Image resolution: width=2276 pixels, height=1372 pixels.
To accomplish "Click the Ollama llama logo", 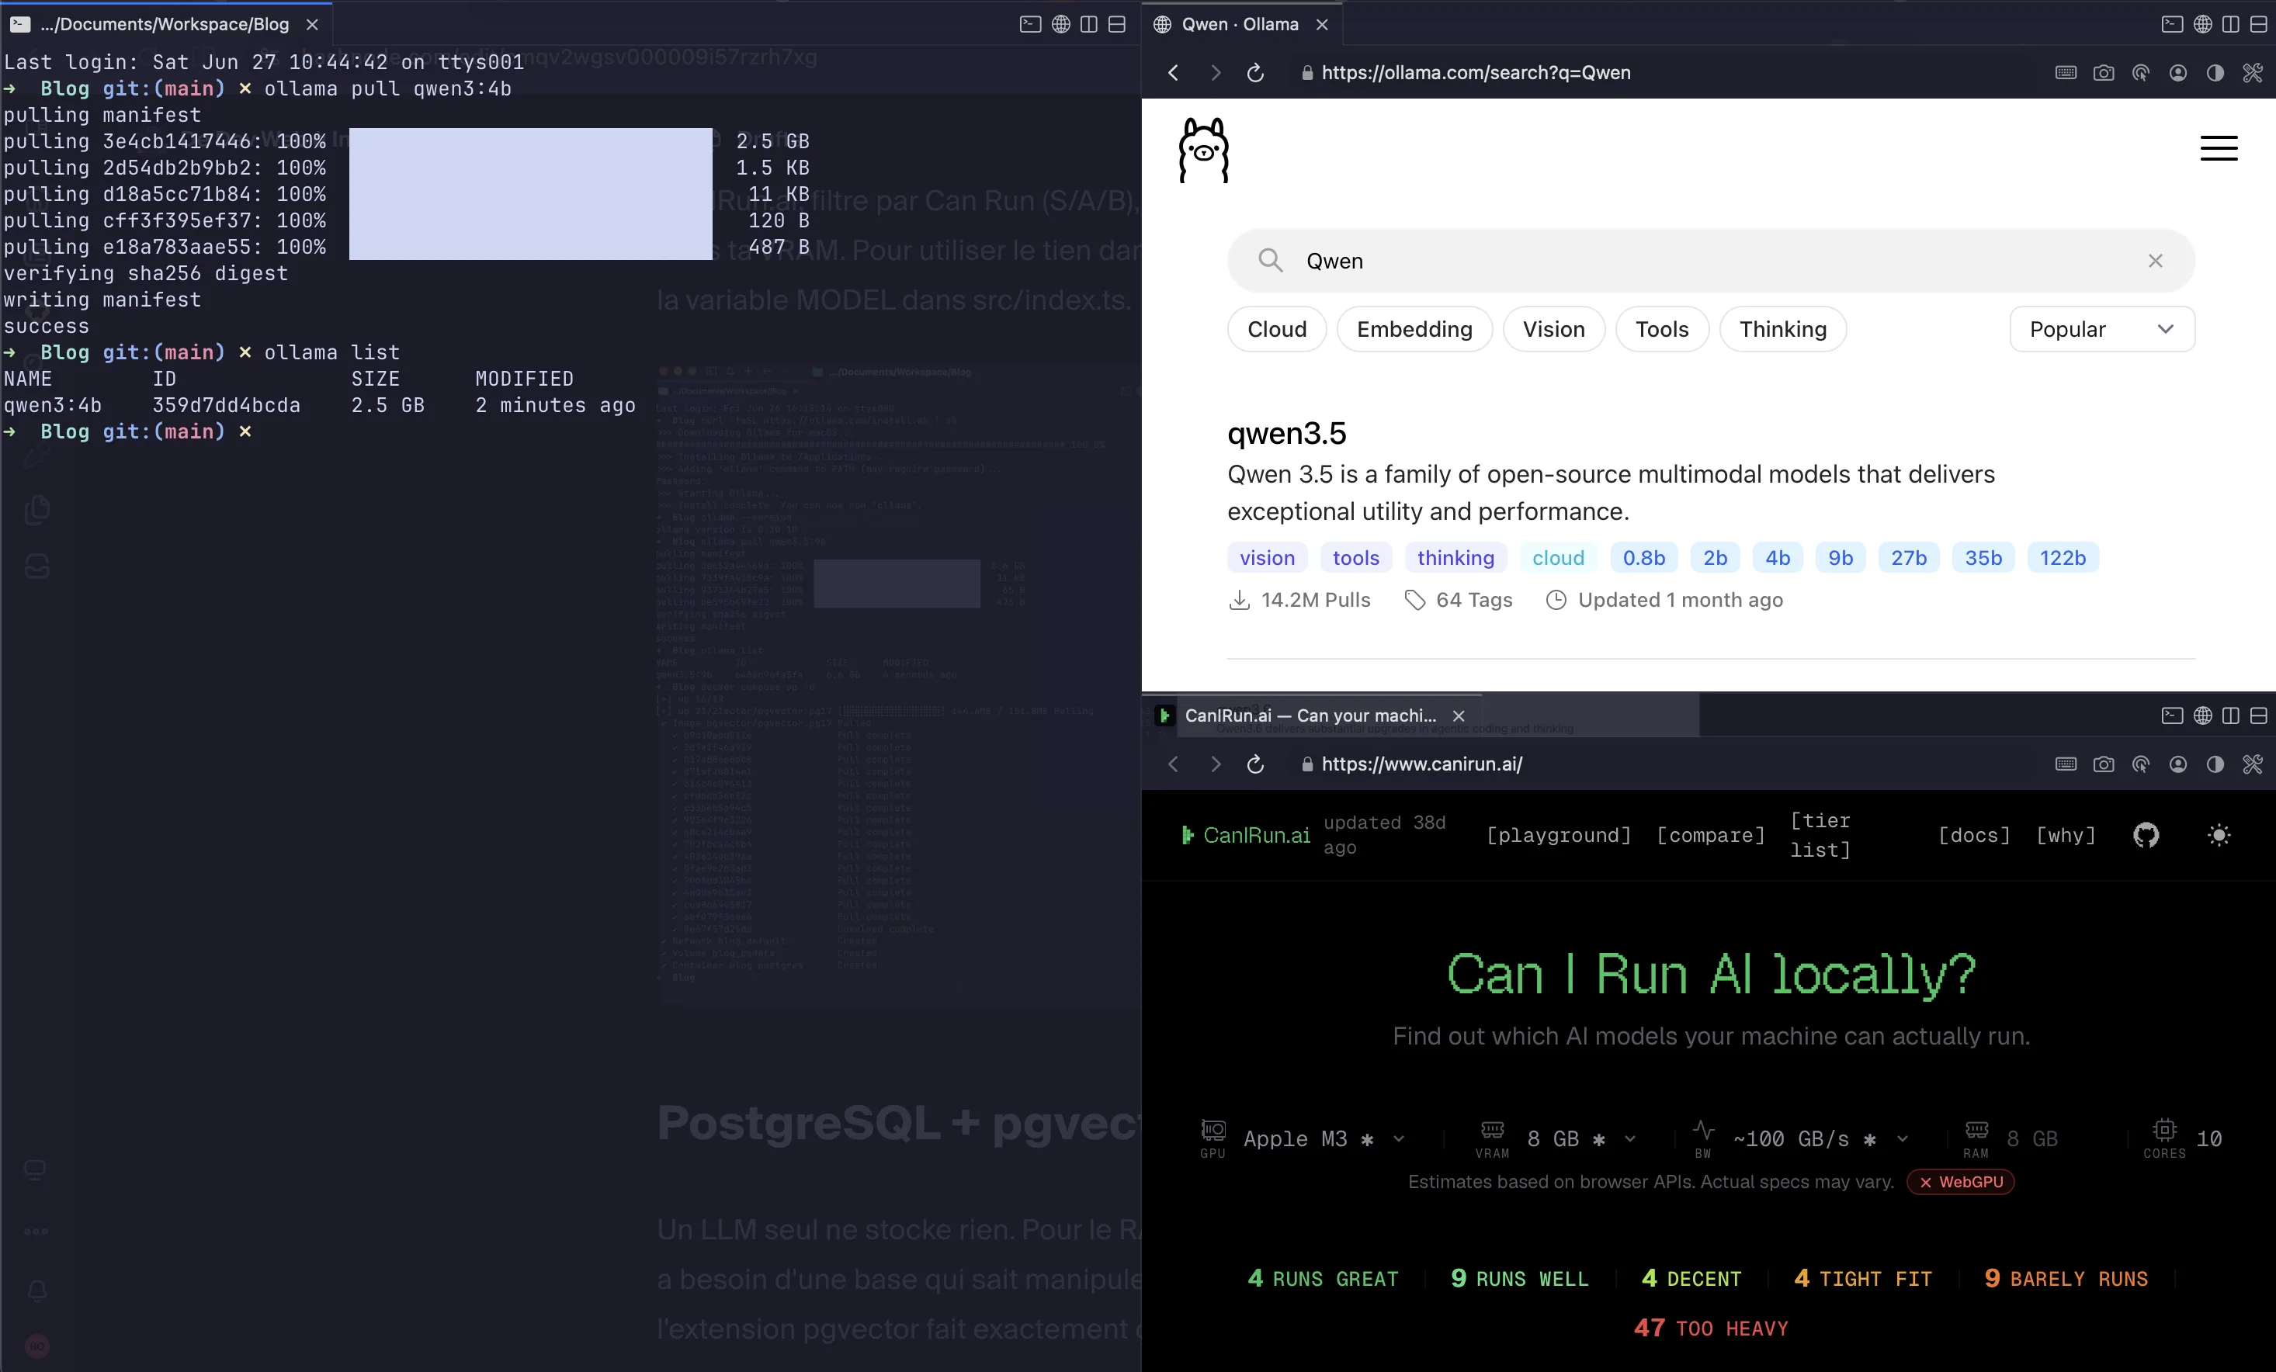I will (1203, 150).
